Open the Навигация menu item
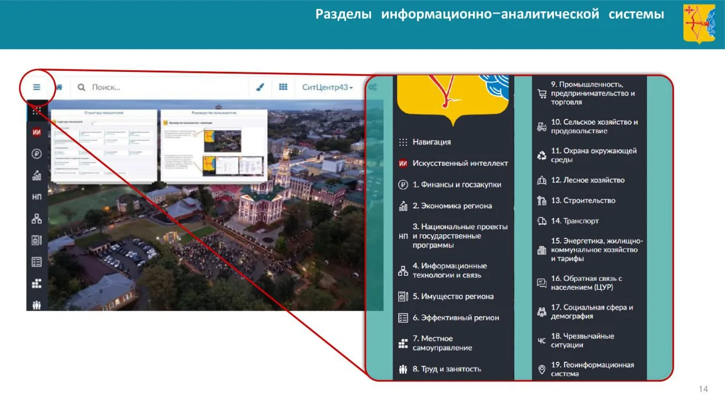725x407 pixels. point(432,142)
